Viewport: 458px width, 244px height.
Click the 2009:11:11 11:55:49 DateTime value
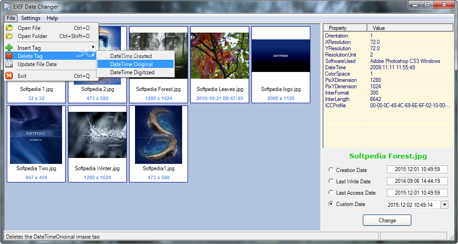pyautogui.click(x=392, y=67)
